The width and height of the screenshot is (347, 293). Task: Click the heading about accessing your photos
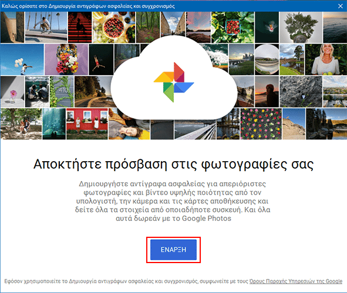coord(174,165)
